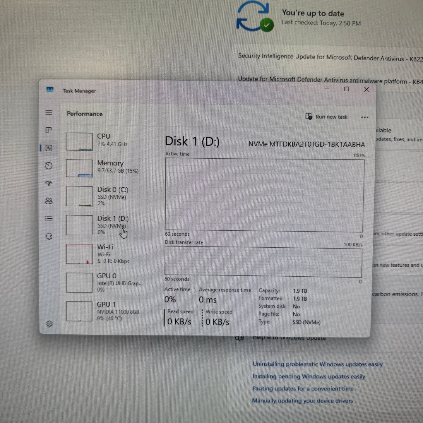Open Pausing updates for a convenient time link
The height and width of the screenshot is (423, 423).
[x=303, y=388]
